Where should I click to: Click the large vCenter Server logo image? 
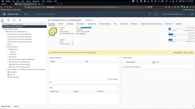click(x=53, y=31)
